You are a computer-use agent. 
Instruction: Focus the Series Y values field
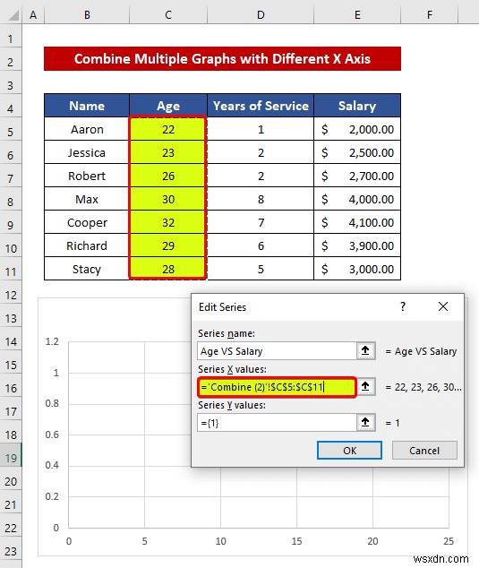point(277,422)
